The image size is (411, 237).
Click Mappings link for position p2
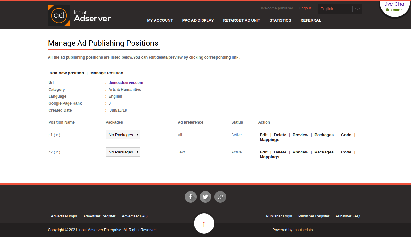click(269, 157)
